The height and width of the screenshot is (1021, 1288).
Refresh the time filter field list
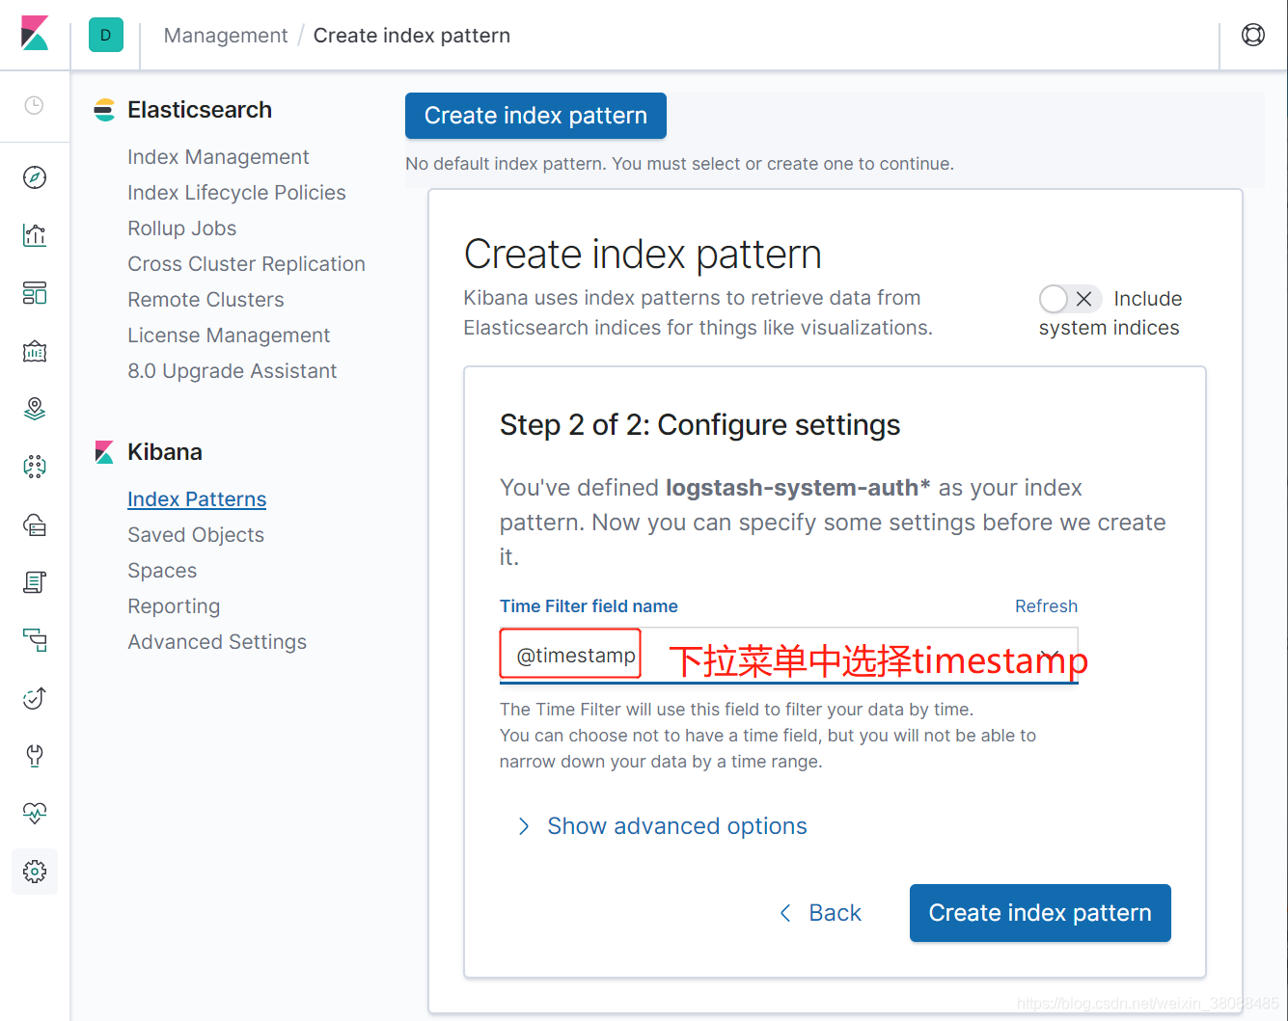(x=1046, y=606)
